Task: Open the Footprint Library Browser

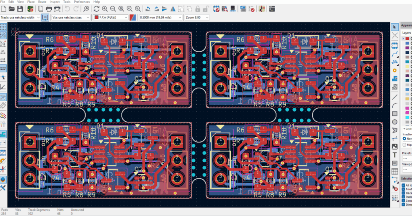Action: 225,9
